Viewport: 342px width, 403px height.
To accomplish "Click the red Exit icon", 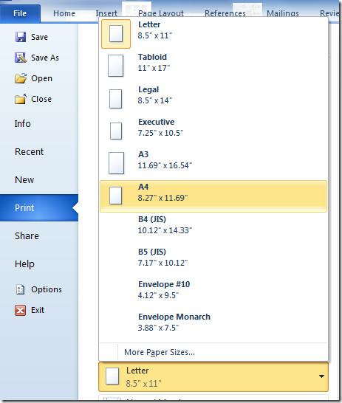I will coord(21,310).
